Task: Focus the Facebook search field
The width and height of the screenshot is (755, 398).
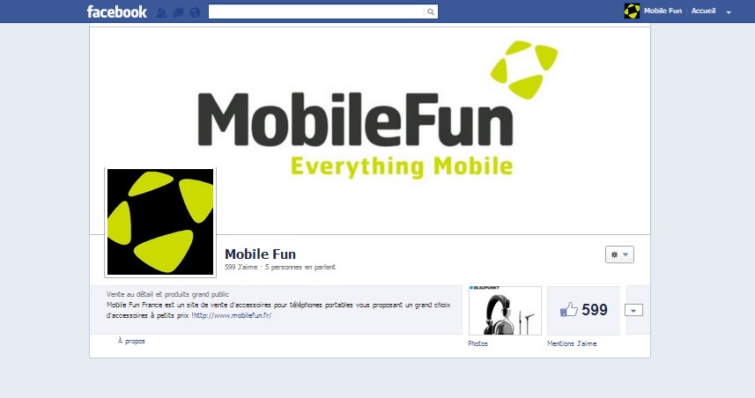Action: (316, 12)
